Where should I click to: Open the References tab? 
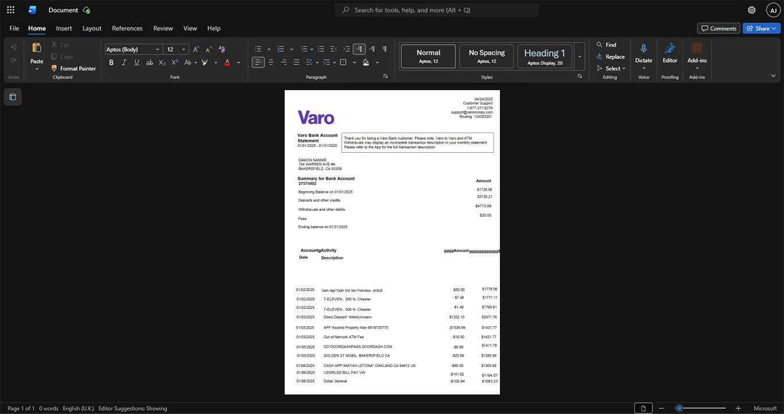(x=127, y=28)
